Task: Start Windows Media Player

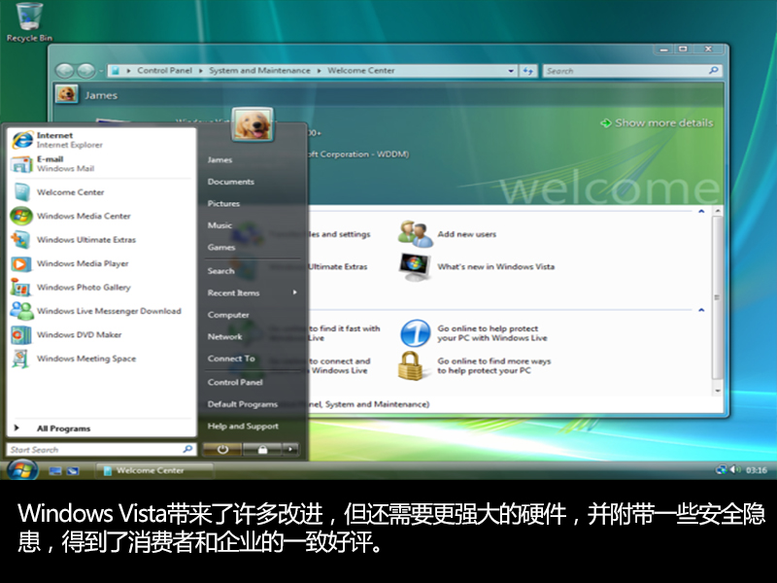Action: click(102, 263)
